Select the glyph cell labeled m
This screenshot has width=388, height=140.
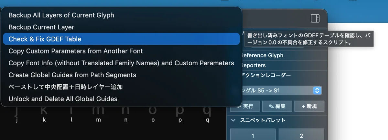click(x=99, y=114)
